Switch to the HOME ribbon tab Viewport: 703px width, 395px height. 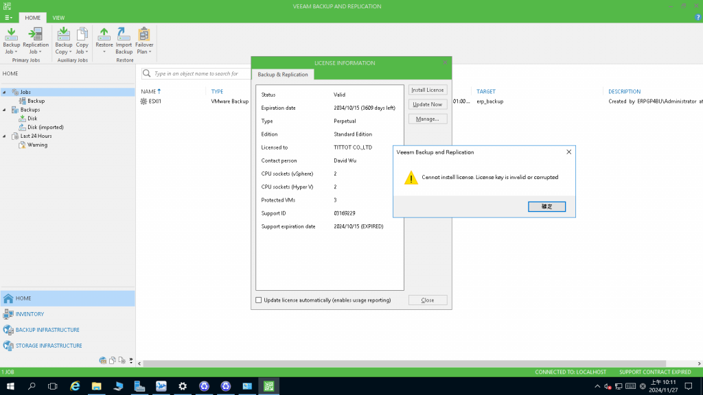click(32, 18)
